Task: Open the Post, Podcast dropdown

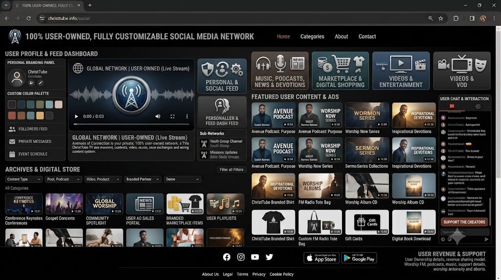Action: 63,179
